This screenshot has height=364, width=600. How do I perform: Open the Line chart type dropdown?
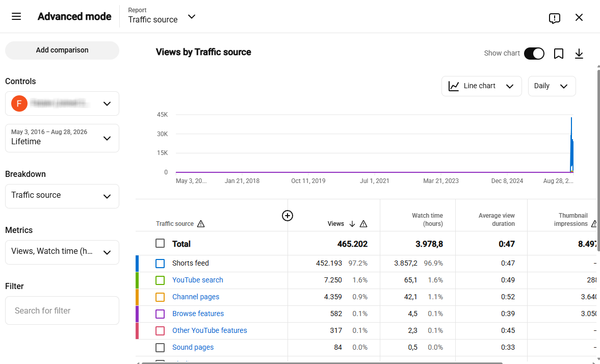point(481,86)
